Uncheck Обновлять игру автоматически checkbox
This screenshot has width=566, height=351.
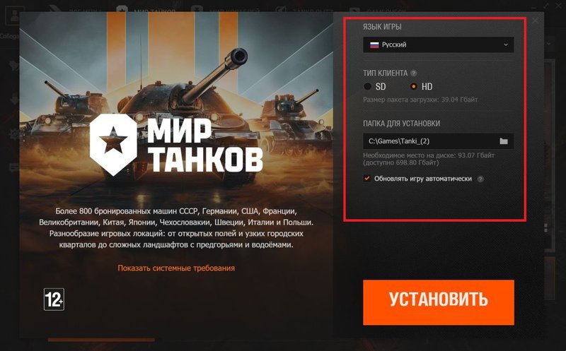click(367, 179)
